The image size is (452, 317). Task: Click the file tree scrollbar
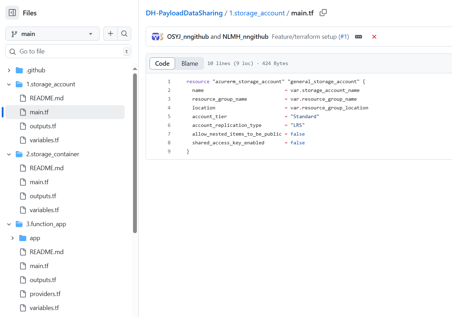(x=135, y=153)
